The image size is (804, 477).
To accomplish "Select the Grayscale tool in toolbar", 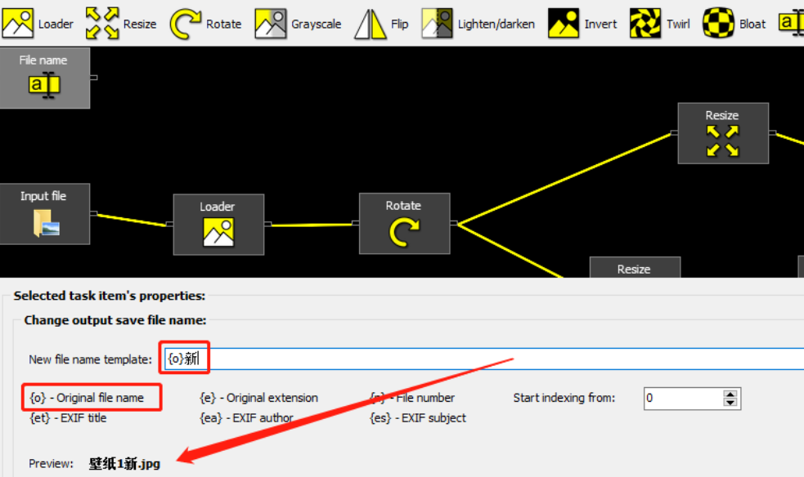I will tap(298, 24).
